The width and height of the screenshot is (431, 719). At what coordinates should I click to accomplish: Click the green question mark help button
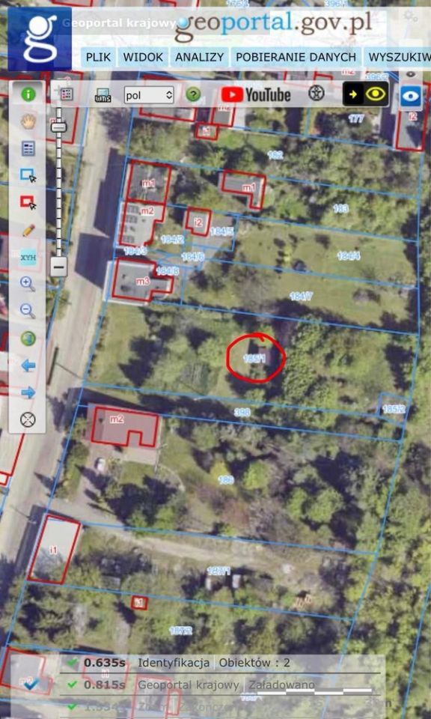(x=193, y=95)
